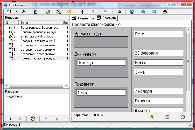Click the 7 ноября answer item
Screen dimensions: 195x130
158,91
